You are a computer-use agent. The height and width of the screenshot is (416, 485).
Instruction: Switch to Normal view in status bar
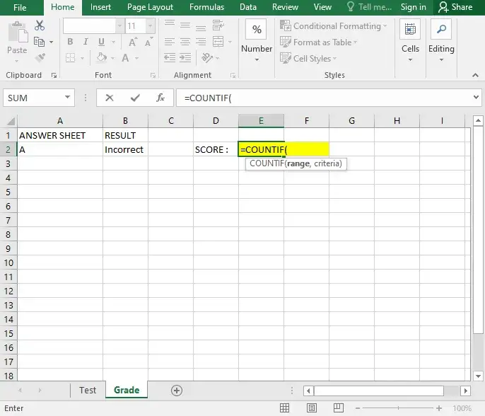tap(284, 408)
